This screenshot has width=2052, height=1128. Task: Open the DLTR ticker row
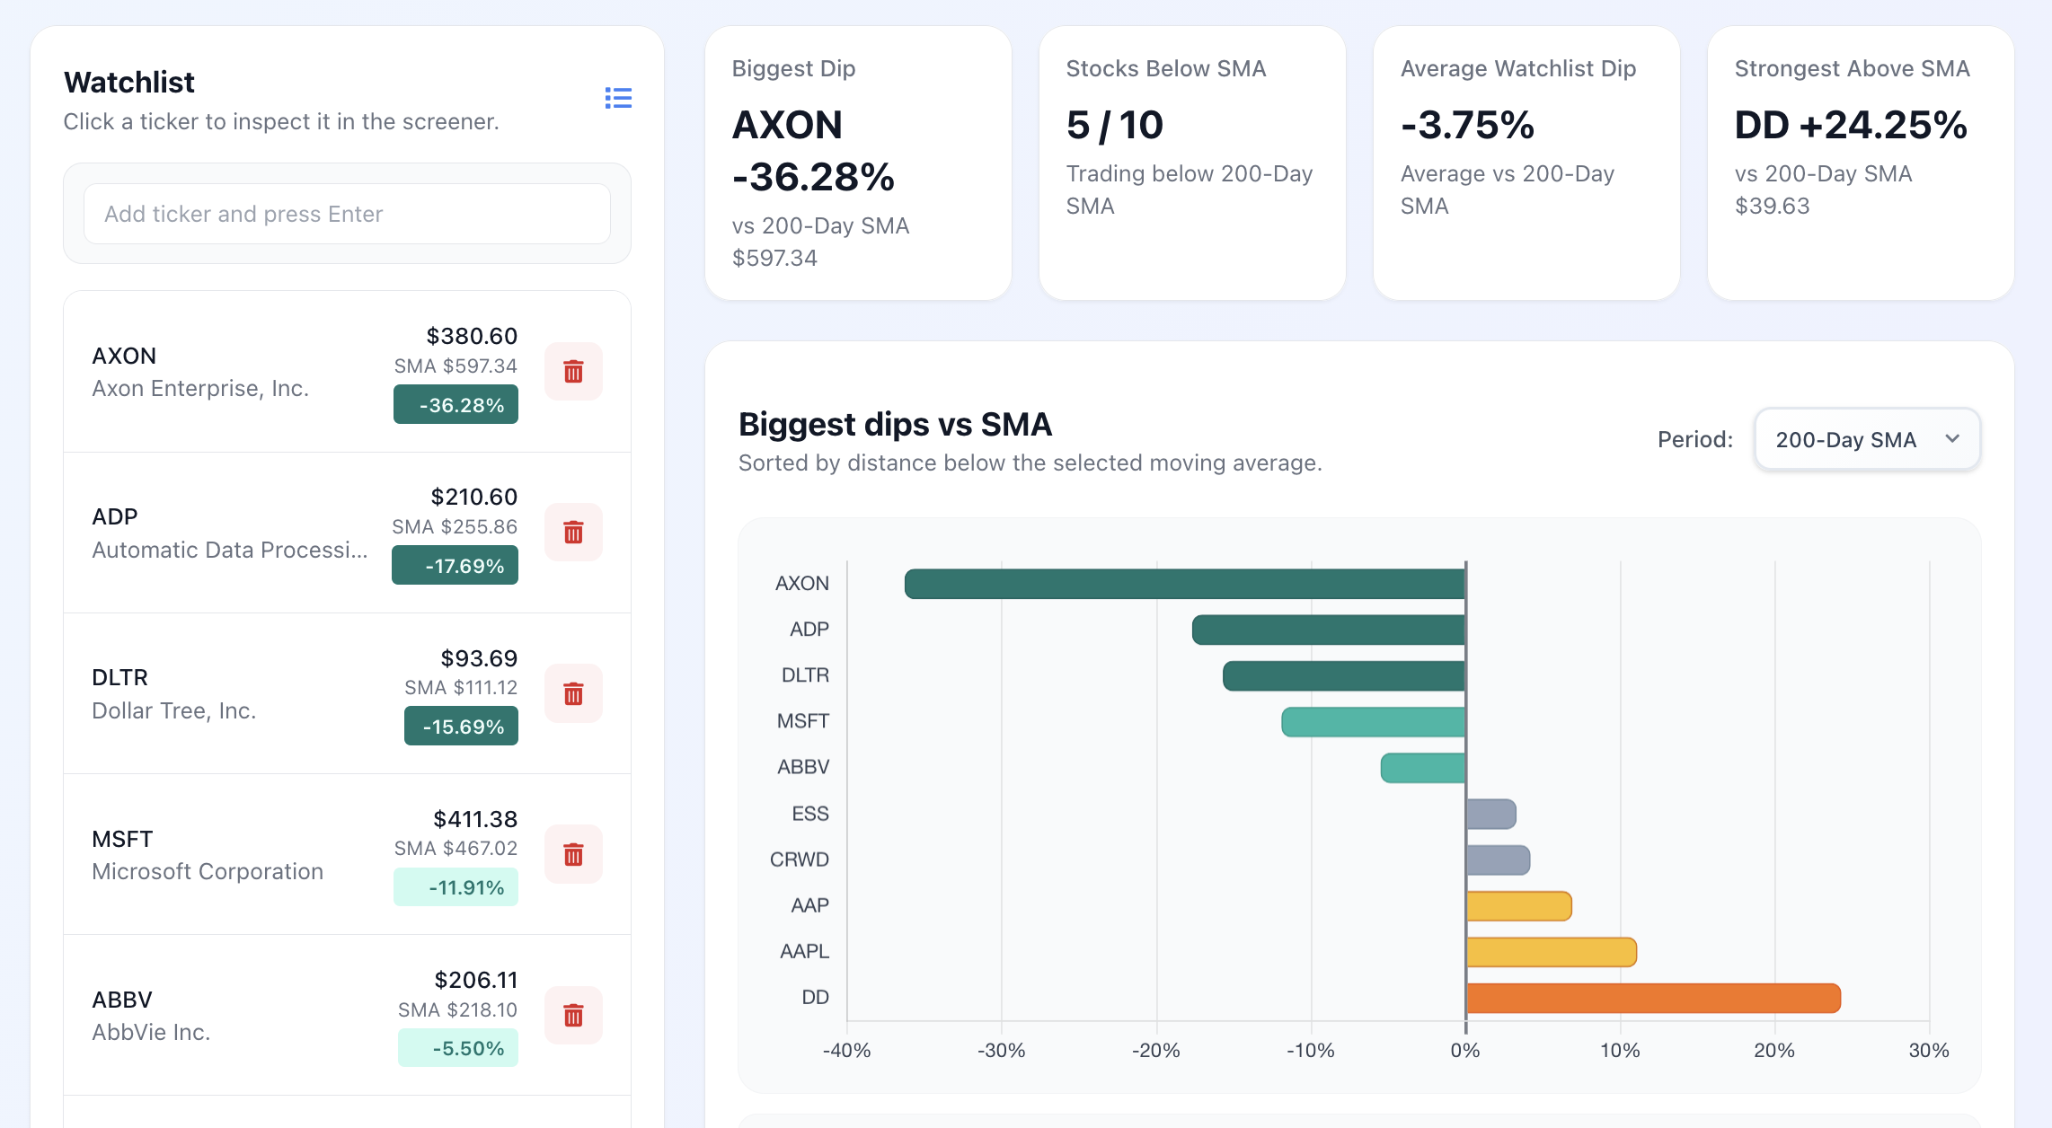click(x=347, y=693)
